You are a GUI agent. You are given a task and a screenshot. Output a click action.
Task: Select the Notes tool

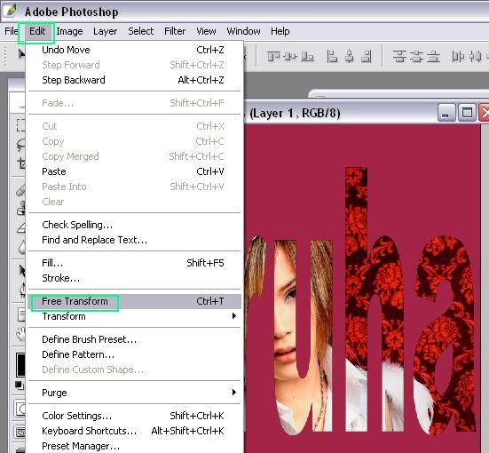pos(21,314)
